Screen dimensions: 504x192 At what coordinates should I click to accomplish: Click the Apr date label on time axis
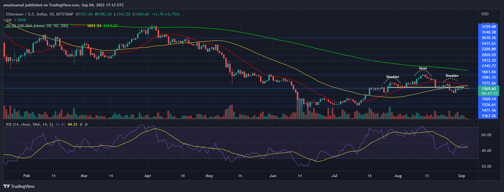tap(148, 176)
